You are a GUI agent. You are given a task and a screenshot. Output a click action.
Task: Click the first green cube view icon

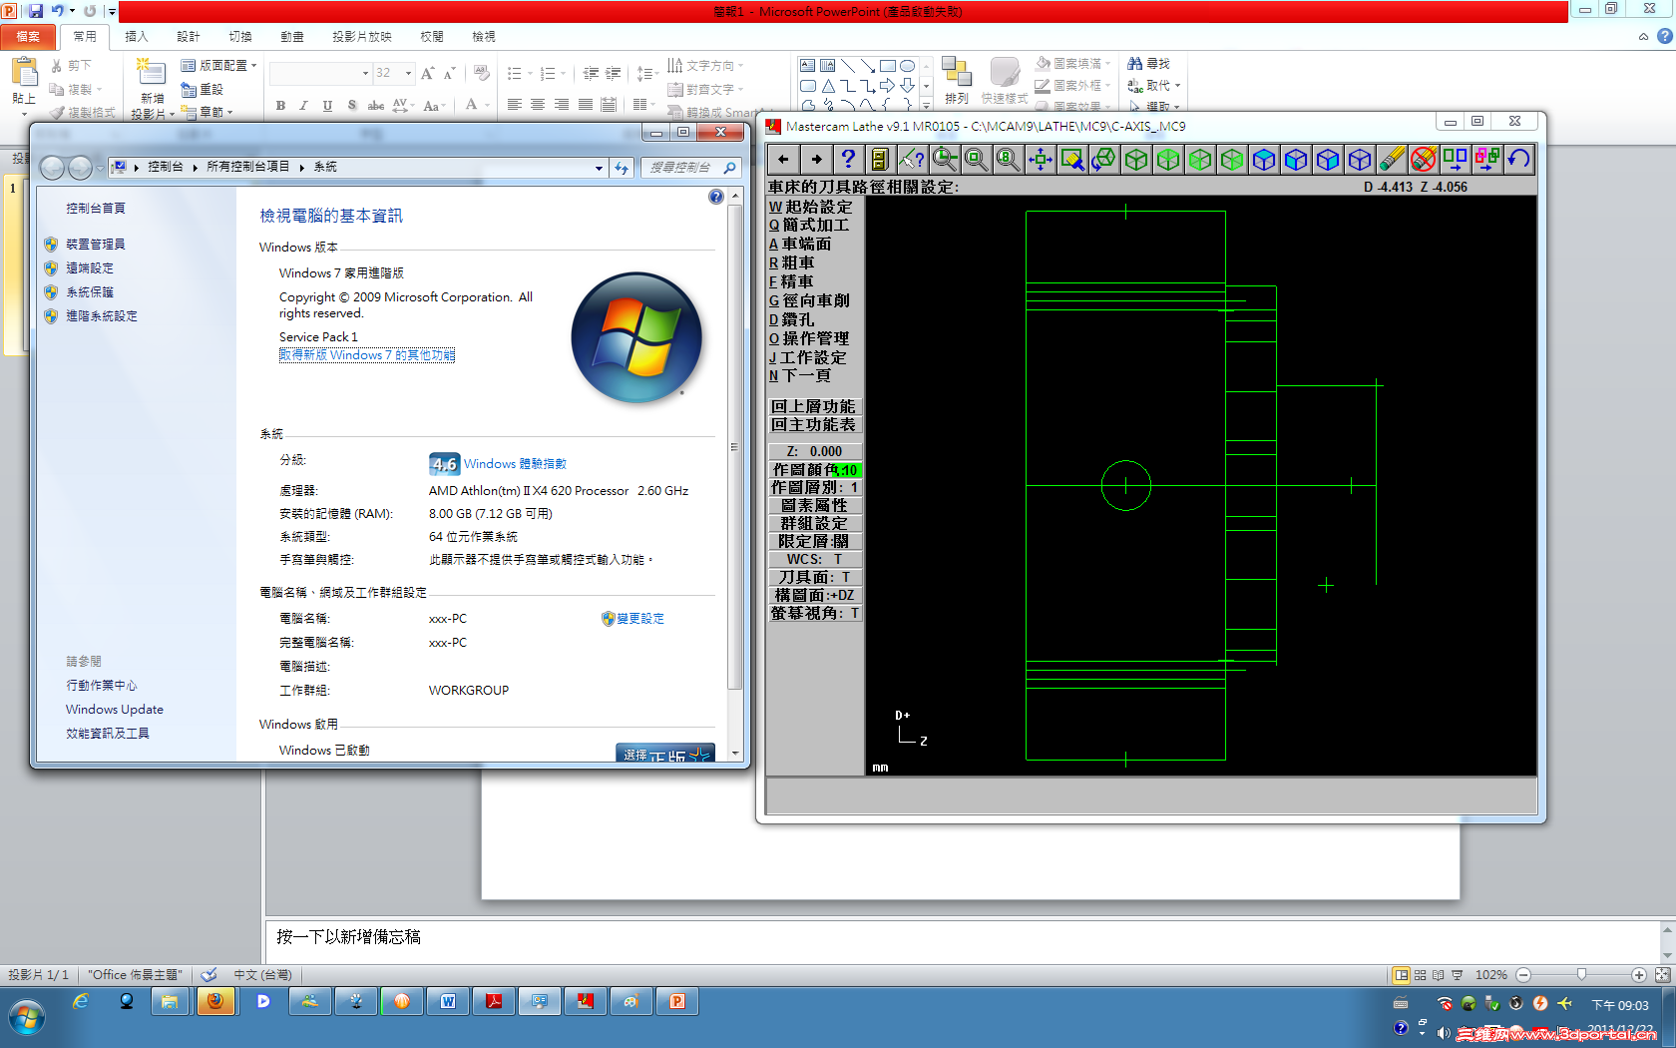[x=1135, y=159]
